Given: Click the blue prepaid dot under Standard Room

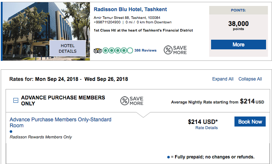Looking at the screenshot, I should pos(11,131).
